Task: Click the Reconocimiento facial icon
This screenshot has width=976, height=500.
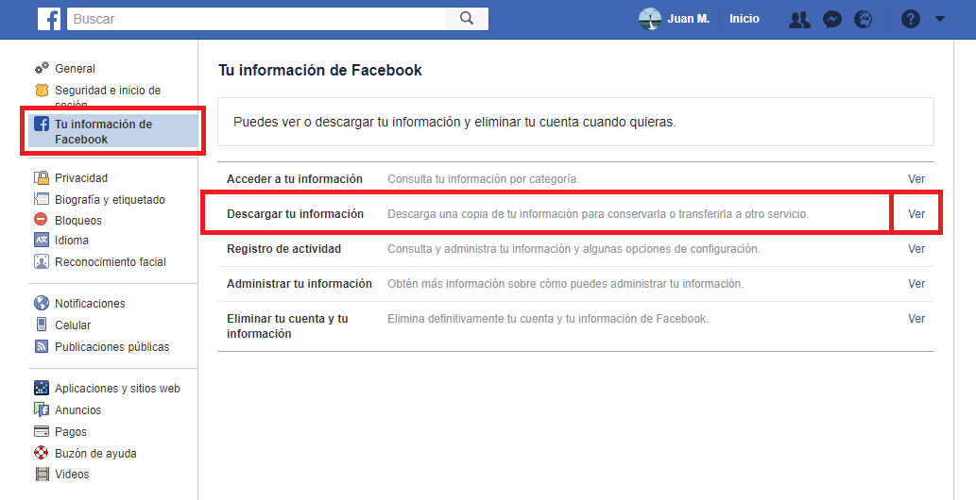Action: click(x=42, y=261)
